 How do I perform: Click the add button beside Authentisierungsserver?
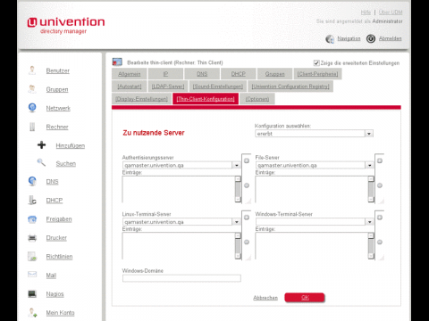247,160
